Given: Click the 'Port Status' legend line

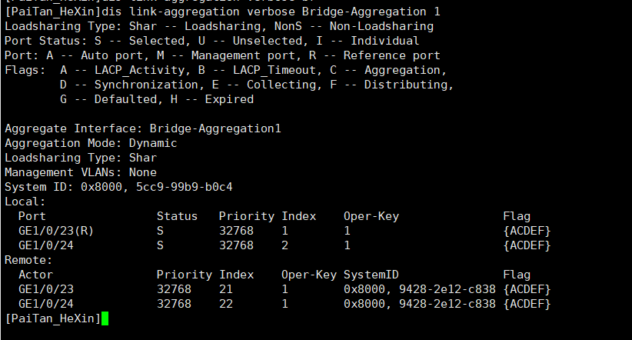Looking at the screenshot, I should pyautogui.click(x=212, y=41).
